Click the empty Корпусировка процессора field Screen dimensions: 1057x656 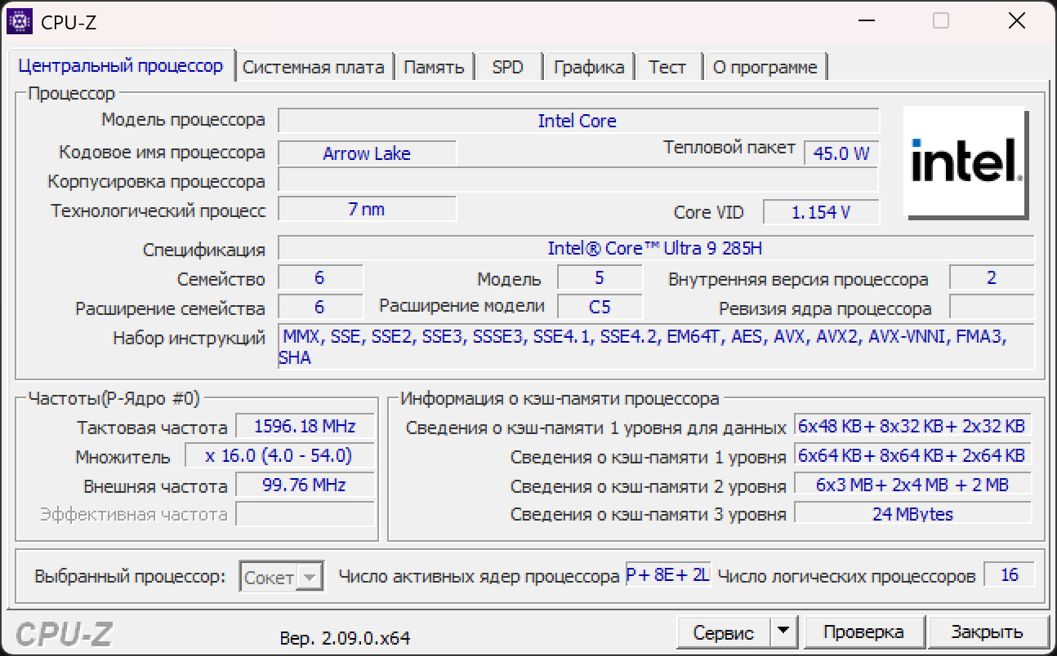[578, 180]
